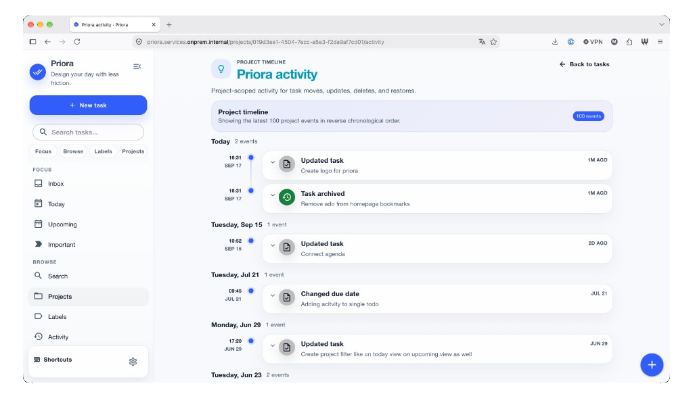Click the New task button
This screenshot has width=693, height=413.
point(89,105)
